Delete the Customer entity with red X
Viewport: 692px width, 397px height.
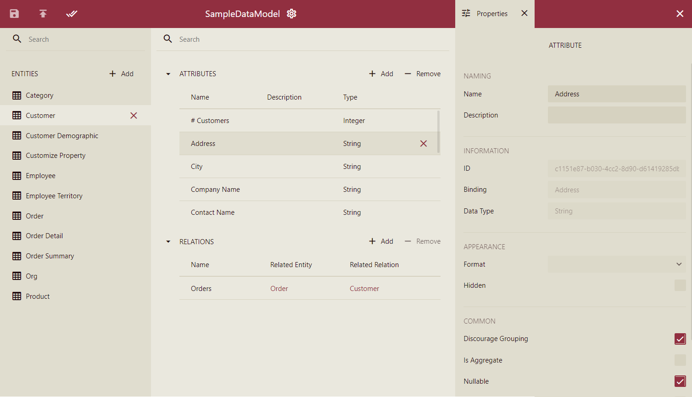coord(134,116)
